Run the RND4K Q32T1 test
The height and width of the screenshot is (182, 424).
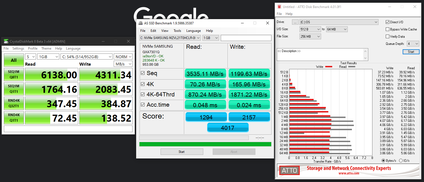[14, 103]
